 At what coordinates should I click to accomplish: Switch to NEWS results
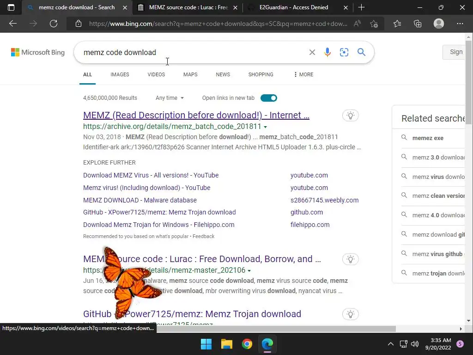[223, 74]
